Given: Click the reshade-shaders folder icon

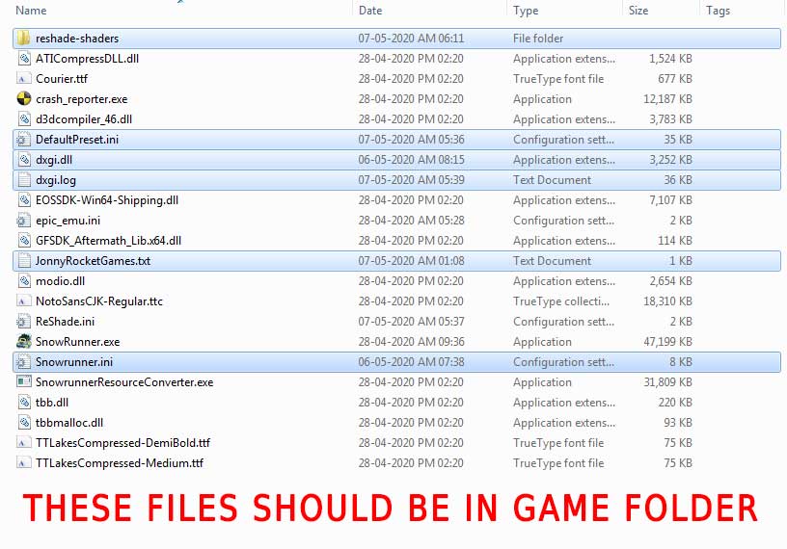Looking at the screenshot, I should tap(24, 39).
